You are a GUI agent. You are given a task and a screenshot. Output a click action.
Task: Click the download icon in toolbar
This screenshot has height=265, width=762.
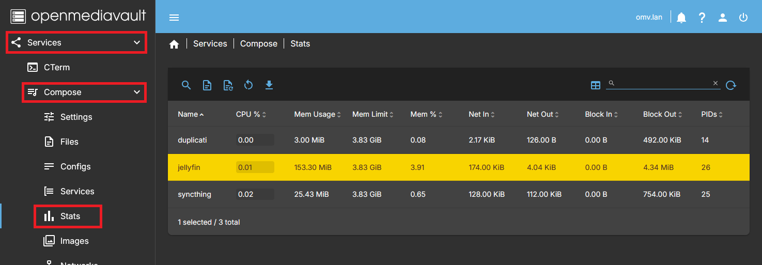pyautogui.click(x=269, y=85)
